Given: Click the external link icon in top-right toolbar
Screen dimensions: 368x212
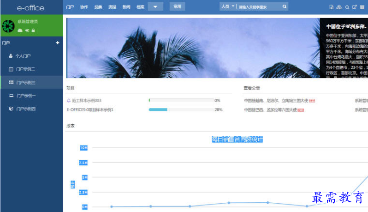Looking at the screenshot, I should 354,7.
